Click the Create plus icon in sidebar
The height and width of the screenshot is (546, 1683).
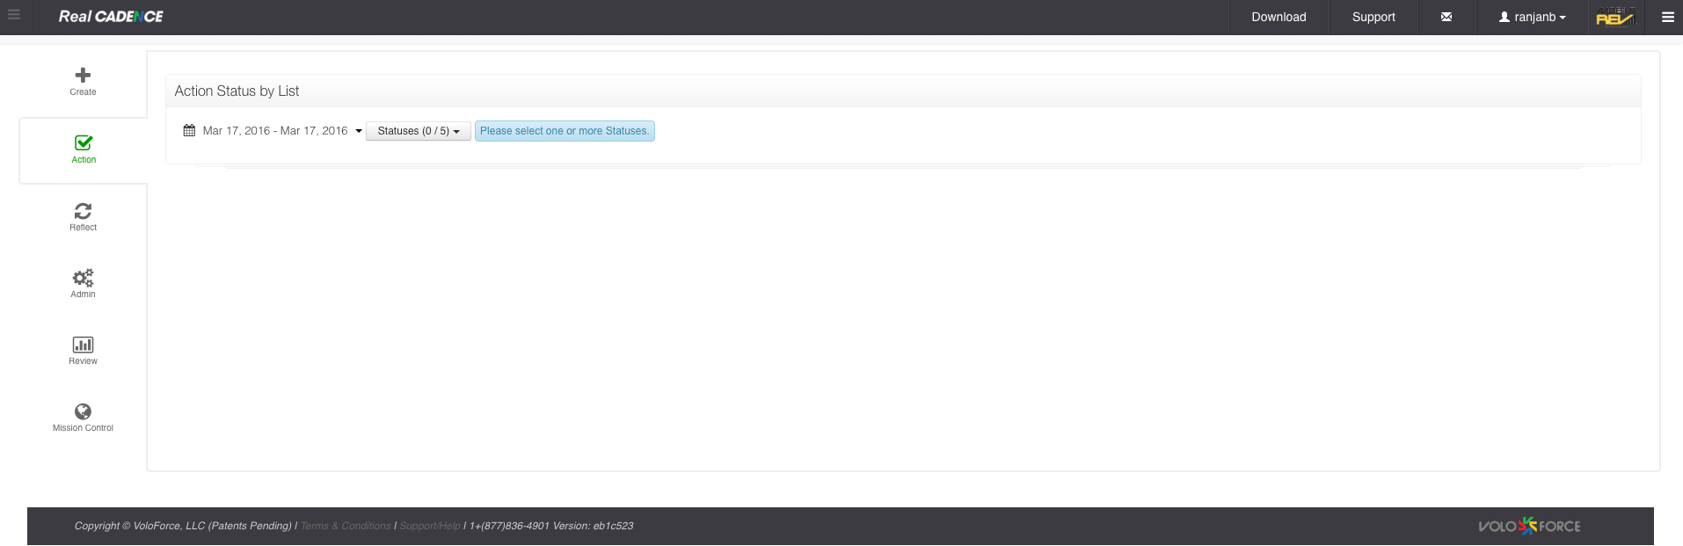point(83,76)
